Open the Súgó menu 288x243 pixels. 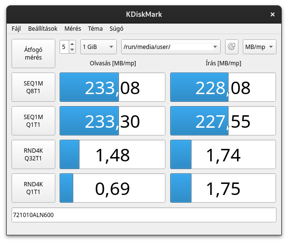(116, 29)
